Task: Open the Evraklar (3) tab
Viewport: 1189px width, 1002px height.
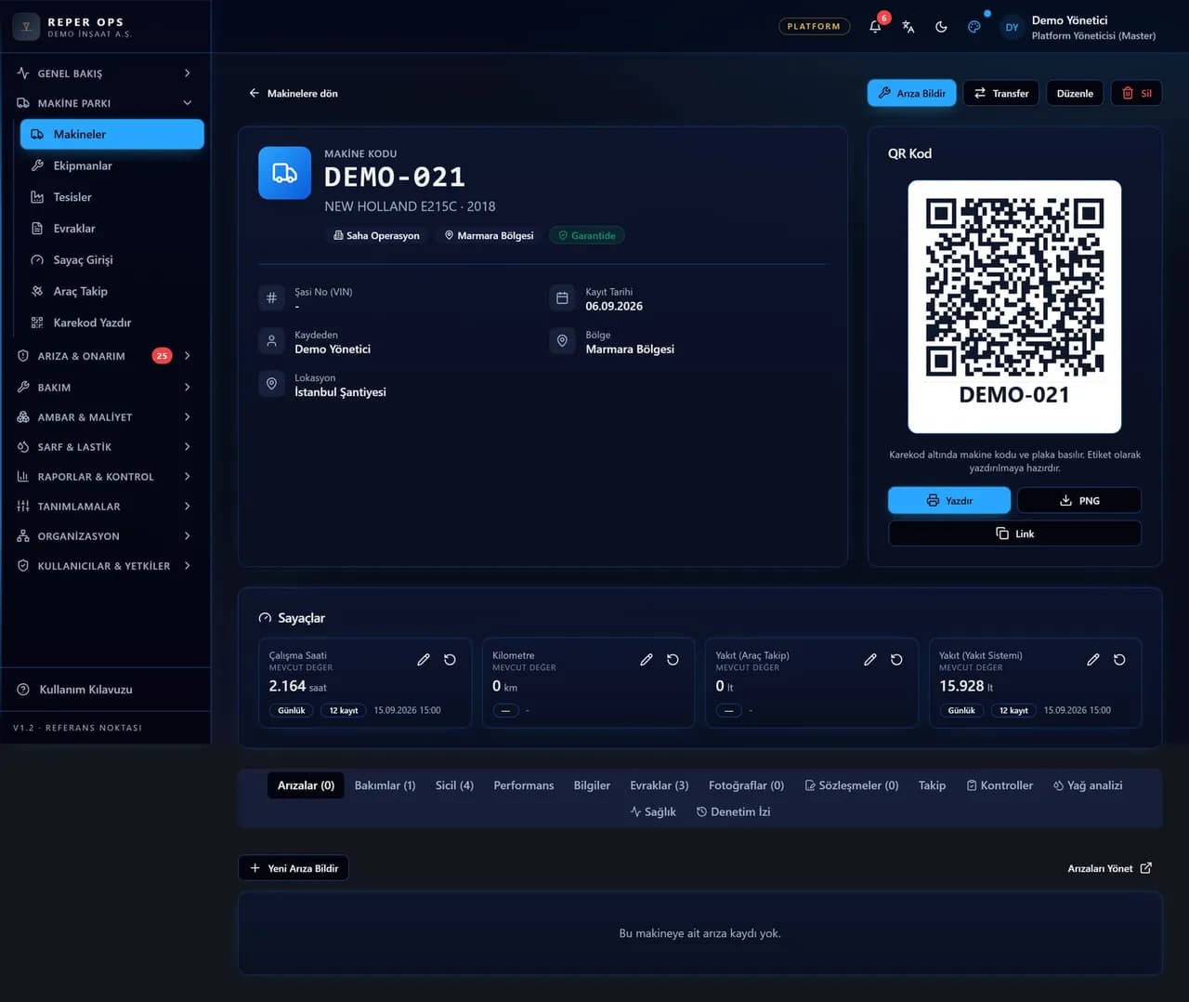Action: [660, 785]
